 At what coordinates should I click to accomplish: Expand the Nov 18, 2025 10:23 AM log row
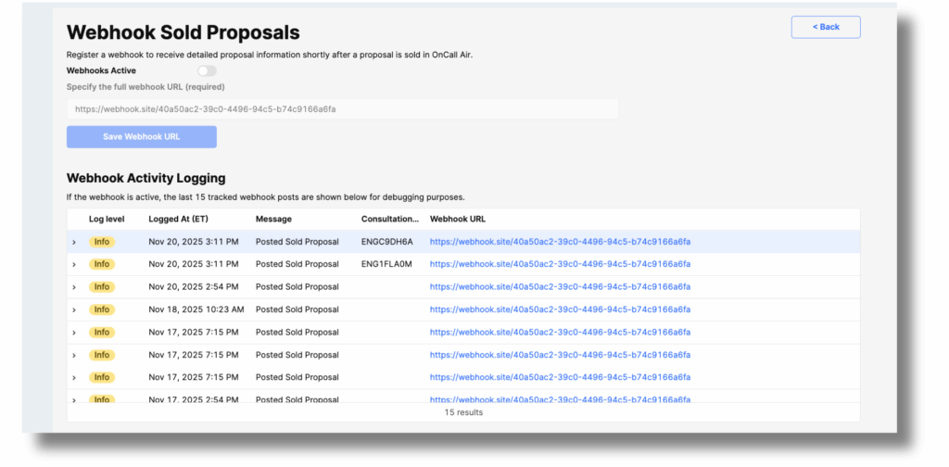(74, 309)
